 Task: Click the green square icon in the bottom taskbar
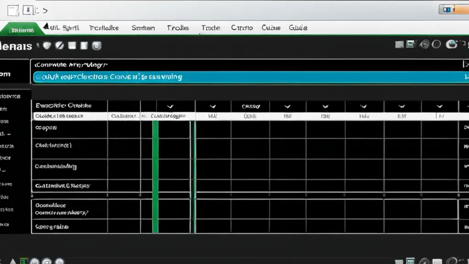click(23, 261)
